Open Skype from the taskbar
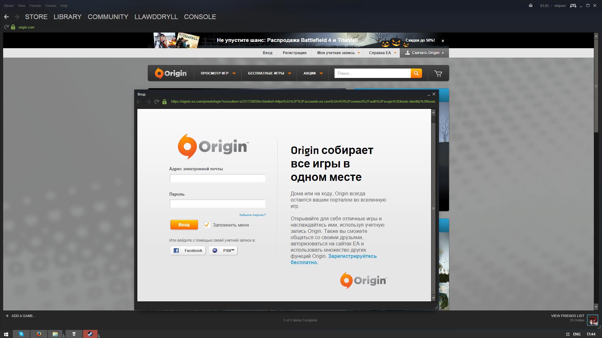 [x=21, y=334]
